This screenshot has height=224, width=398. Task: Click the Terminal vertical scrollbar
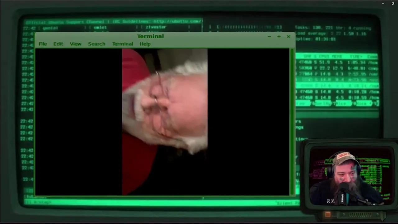[x=292, y=122]
